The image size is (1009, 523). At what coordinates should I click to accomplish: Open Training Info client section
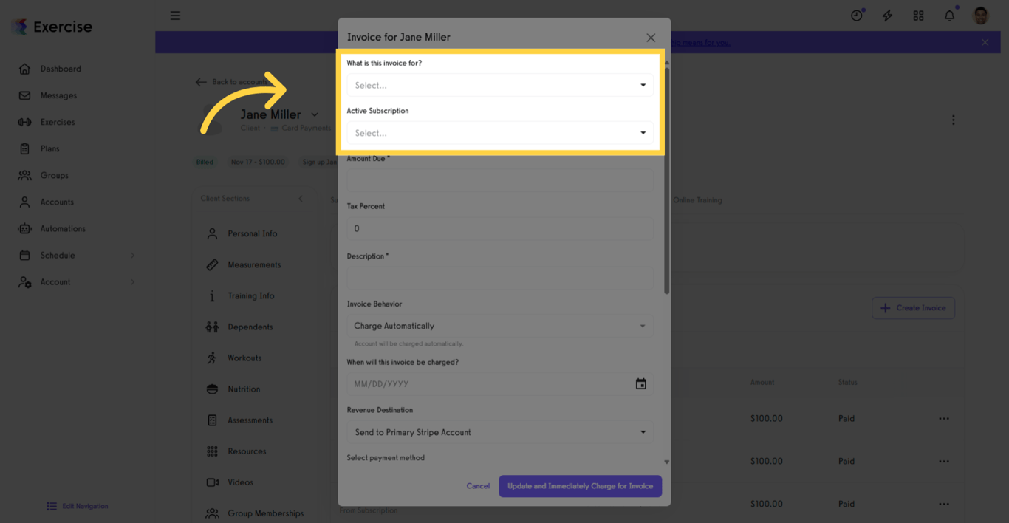251,295
